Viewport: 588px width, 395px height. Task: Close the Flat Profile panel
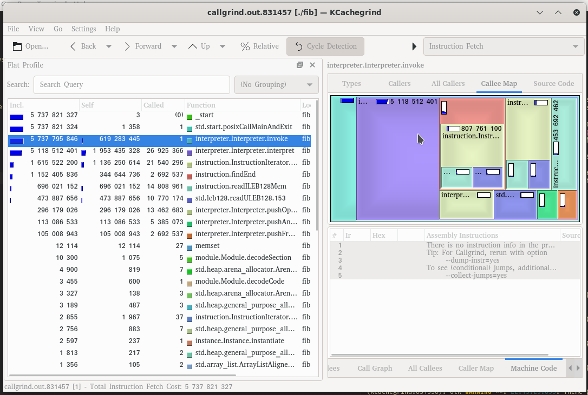coord(312,65)
